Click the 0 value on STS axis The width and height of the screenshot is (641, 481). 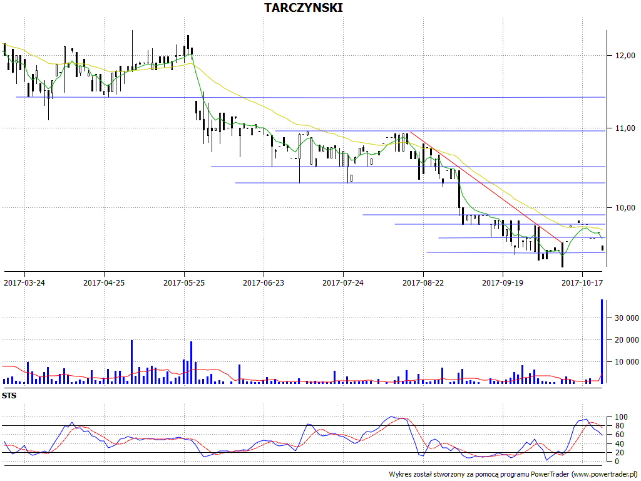point(617,462)
